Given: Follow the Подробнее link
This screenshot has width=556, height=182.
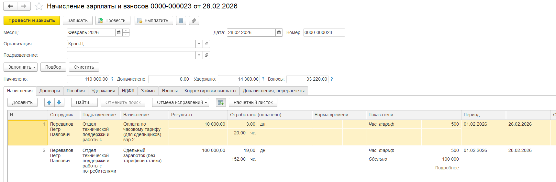Looking at the screenshot, I should click(447, 168).
